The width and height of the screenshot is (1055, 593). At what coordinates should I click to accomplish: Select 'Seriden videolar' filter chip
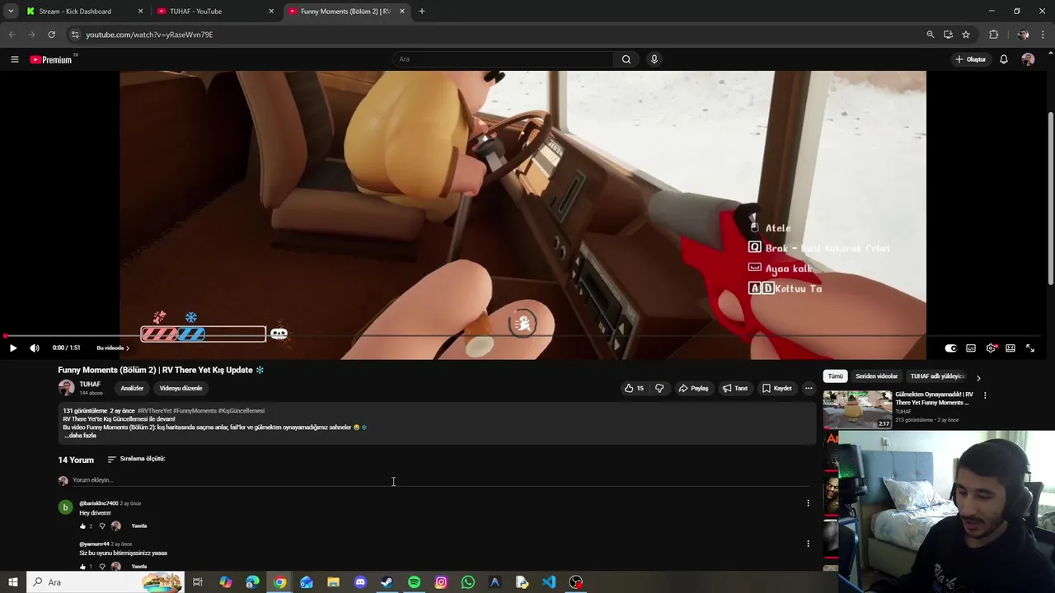click(876, 376)
